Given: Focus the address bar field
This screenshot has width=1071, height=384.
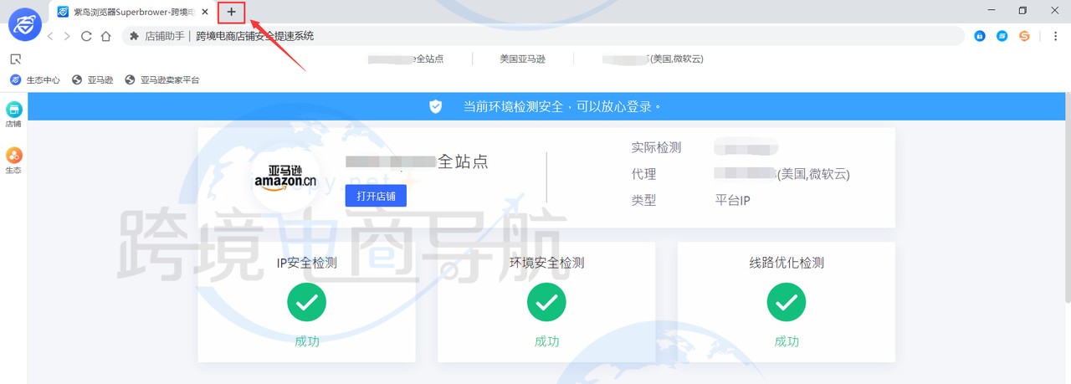Looking at the screenshot, I should (543, 36).
